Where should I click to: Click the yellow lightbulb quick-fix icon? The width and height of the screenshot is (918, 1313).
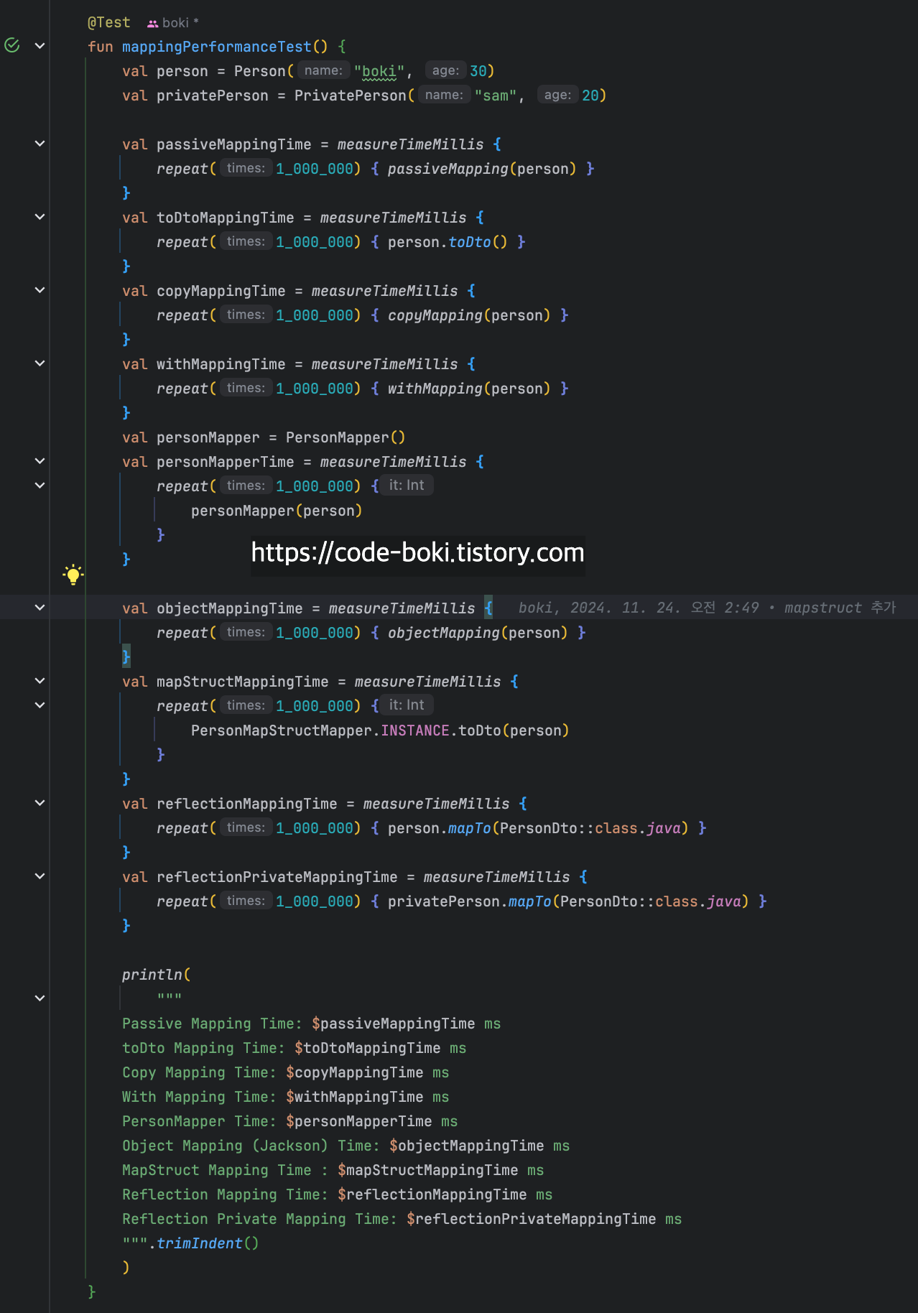click(x=73, y=575)
